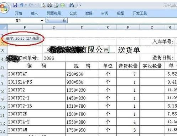Click the printer quick print icon
Image resolution: width=177 pixels, height=136 pixels.
pos(50,5)
